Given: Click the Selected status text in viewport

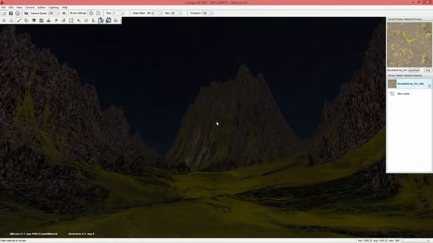Looking at the screenshot, I should point(81,234).
